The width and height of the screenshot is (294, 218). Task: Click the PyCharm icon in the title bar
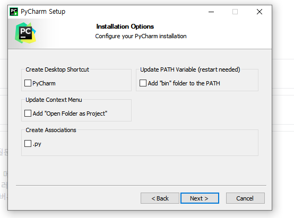14,12
